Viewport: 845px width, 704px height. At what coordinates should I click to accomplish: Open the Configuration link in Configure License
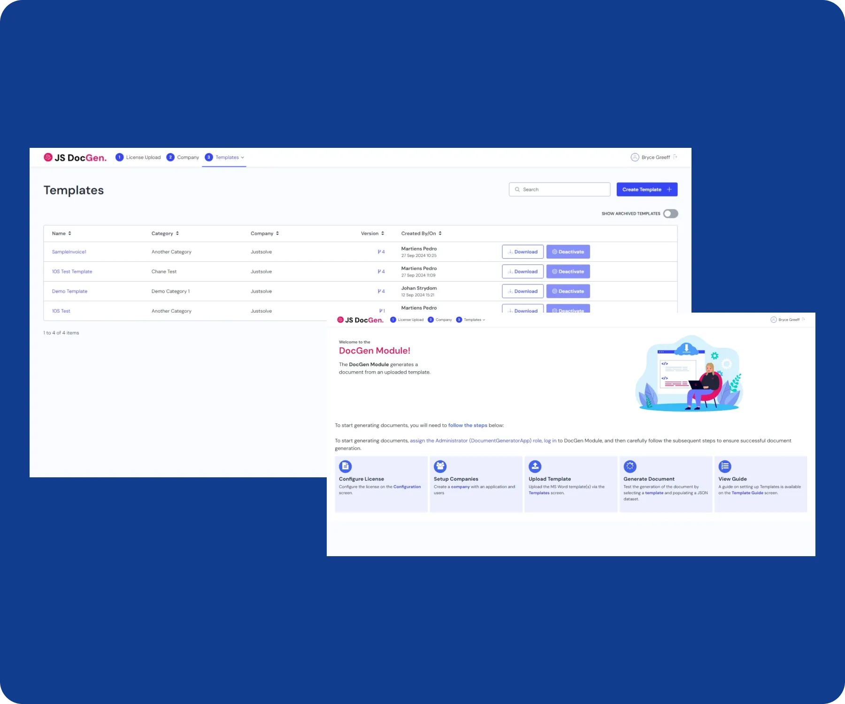point(407,487)
